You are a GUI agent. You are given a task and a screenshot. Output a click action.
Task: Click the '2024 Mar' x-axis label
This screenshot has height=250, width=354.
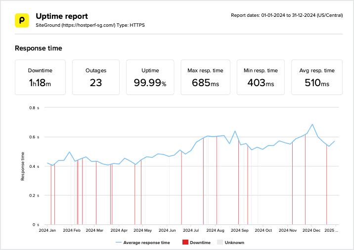click(x=94, y=230)
